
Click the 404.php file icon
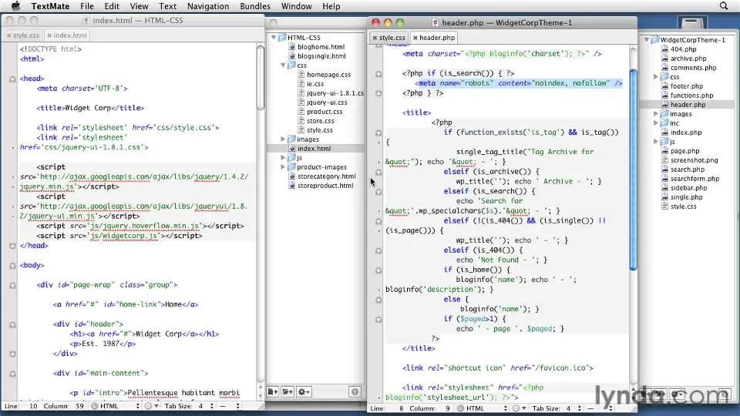point(664,49)
